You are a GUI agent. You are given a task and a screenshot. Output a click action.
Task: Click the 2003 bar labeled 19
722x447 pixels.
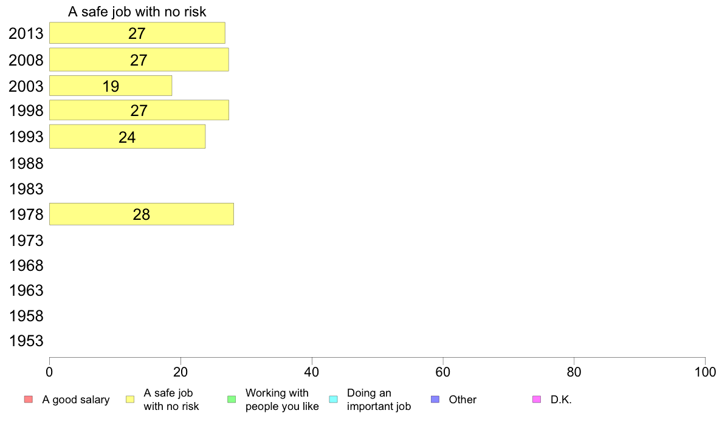point(111,86)
